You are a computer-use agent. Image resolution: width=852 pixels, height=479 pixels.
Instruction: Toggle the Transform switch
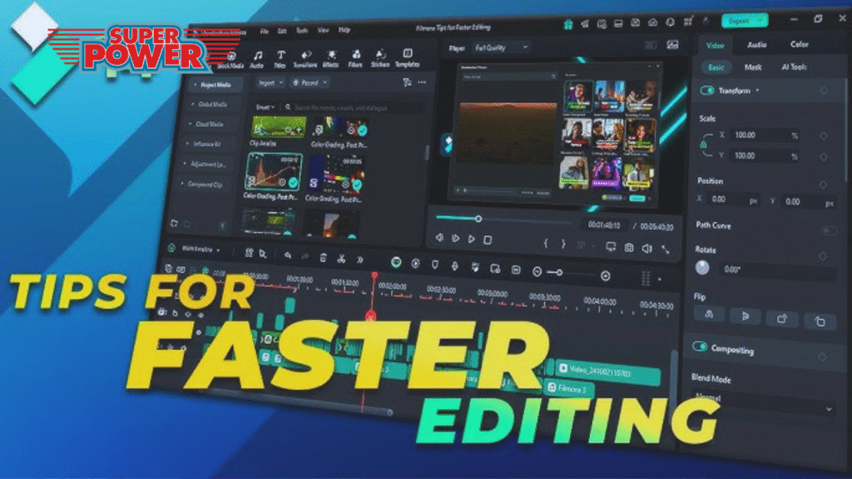coord(707,90)
